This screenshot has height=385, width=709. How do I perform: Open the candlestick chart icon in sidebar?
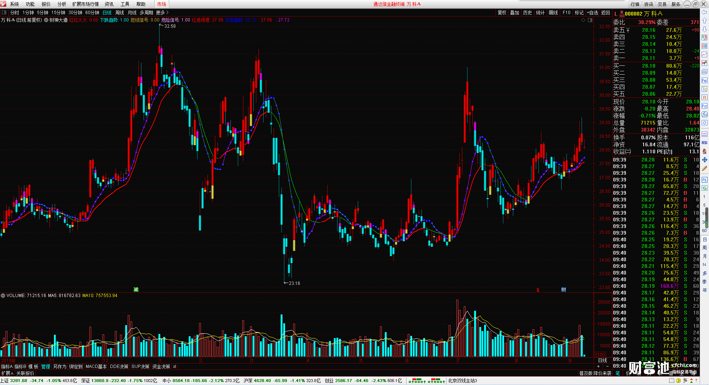705,63
